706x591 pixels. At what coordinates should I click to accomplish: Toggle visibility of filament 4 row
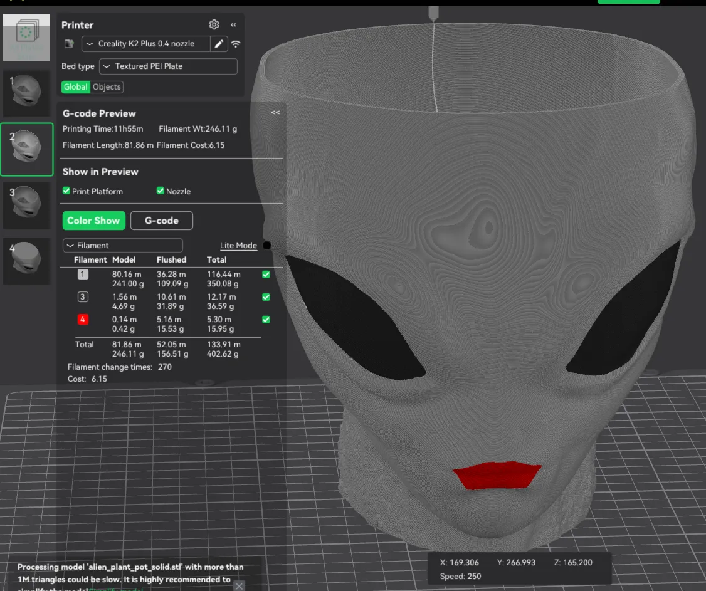click(x=266, y=320)
